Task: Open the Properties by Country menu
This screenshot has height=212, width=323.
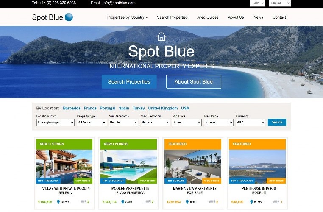Action: pyautogui.click(x=128, y=17)
